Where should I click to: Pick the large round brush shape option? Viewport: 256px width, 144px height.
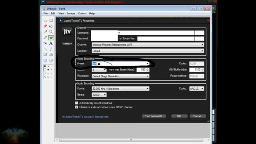[45, 66]
